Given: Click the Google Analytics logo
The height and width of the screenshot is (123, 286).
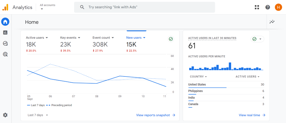Looking at the screenshot, I should [x=5, y=7].
